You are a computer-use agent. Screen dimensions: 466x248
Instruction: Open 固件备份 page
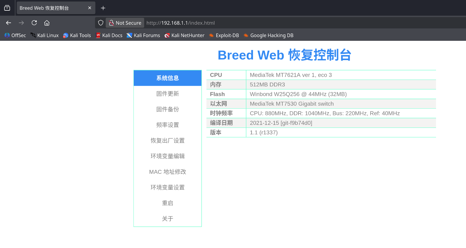[168, 109]
